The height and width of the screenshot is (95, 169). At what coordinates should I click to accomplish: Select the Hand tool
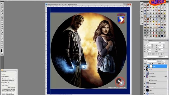(x=2, y=45)
